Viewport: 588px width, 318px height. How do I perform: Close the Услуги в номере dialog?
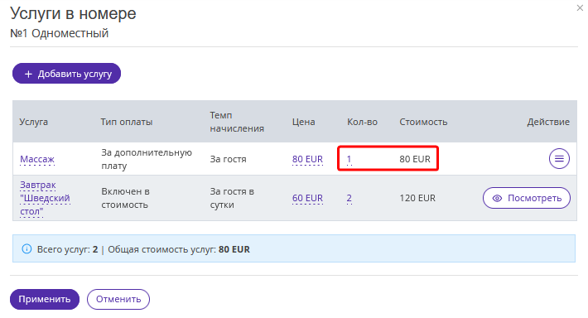(x=580, y=8)
